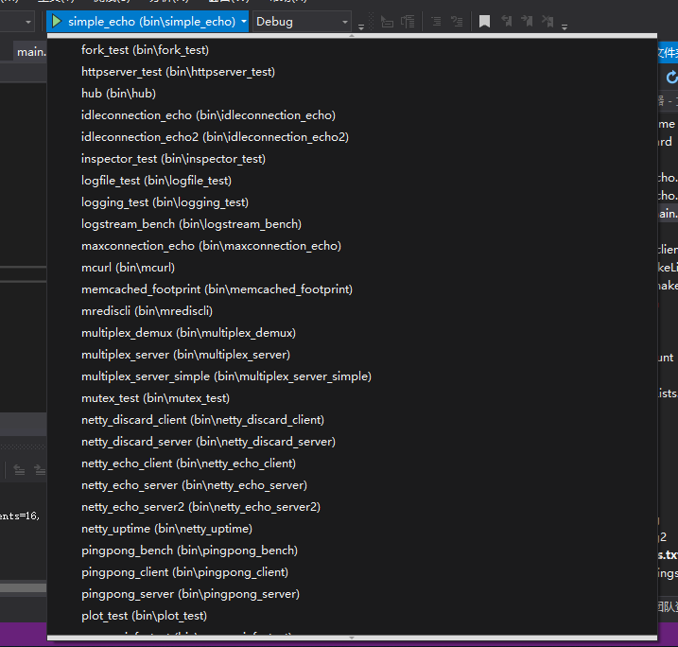Viewport: 678px width, 647px height.
Task: Select multiplex_server (bin\multiplex_server)
Action: point(352,355)
